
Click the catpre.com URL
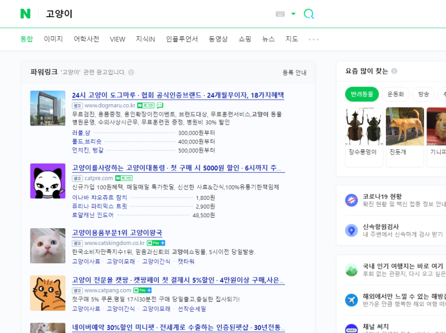click(x=99, y=178)
